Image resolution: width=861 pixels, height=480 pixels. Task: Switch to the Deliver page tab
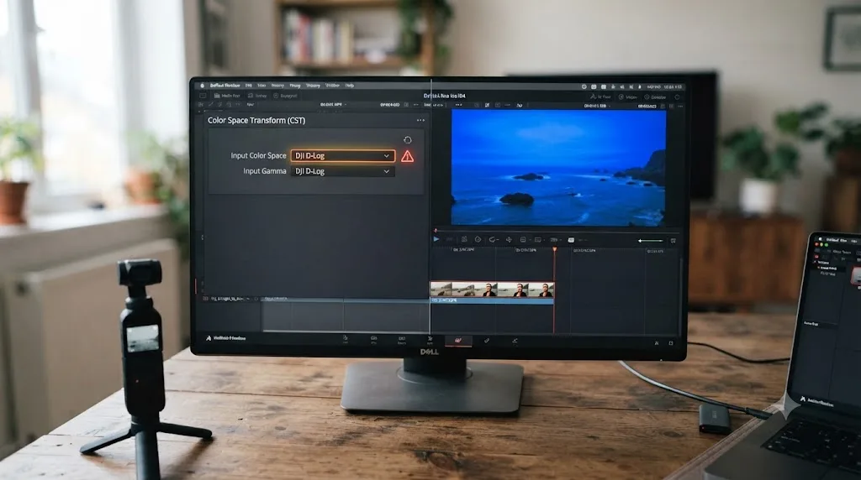click(x=515, y=341)
